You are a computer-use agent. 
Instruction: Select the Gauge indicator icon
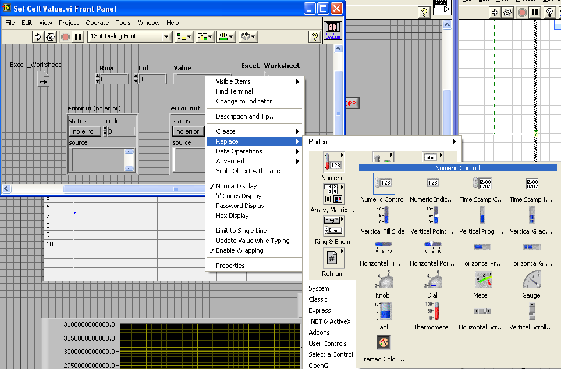(x=531, y=281)
